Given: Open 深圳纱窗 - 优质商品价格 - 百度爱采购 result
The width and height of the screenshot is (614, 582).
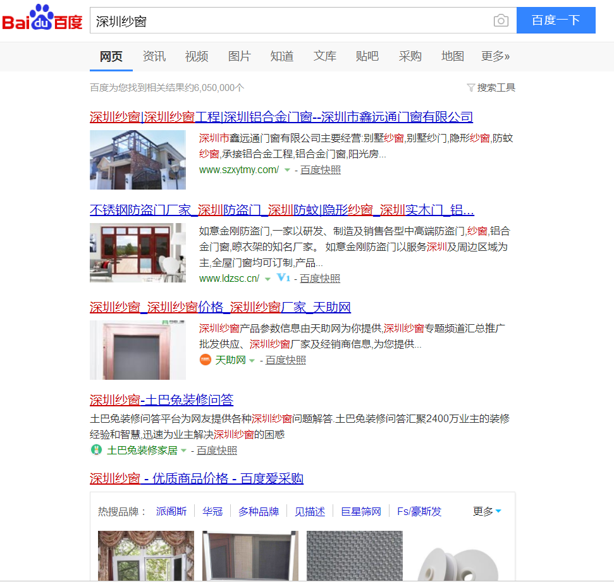Looking at the screenshot, I should tap(197, 478).
